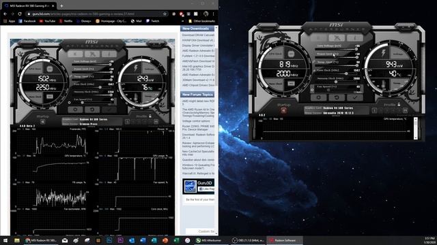Open the Disney+ bookmark
Viewport: 437px width, 245px height.
click(x=84, y=21)
